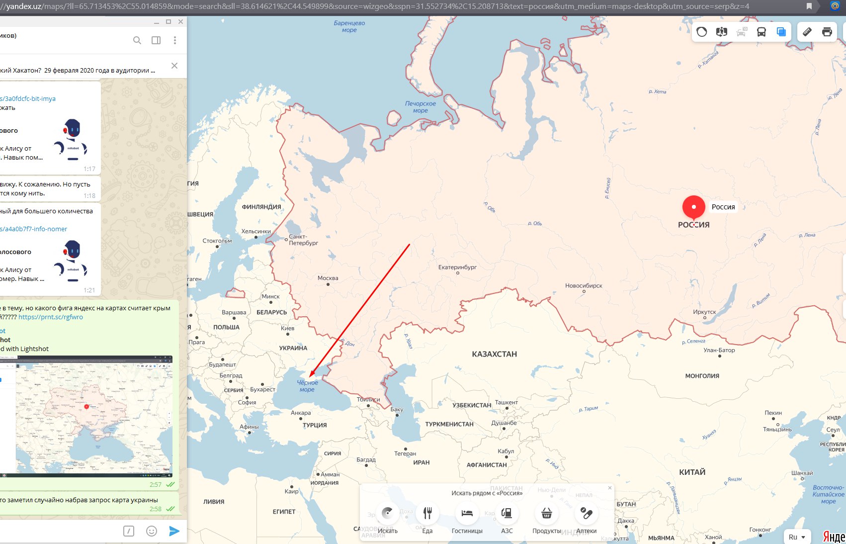Screen dimensions: 846x544
Task: Open the 3a0fdcfc-bit-imya link
Action: [28, 98]
